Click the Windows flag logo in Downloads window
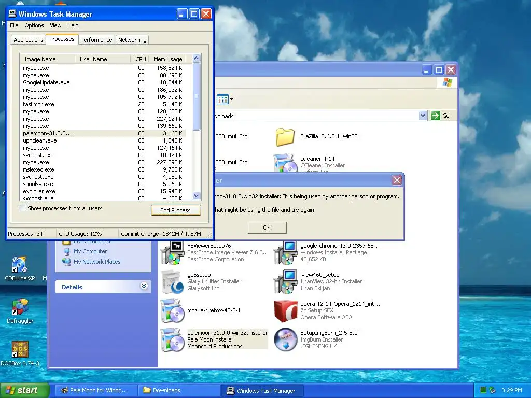The image size is (531, 398). click(x=448, y=82)
